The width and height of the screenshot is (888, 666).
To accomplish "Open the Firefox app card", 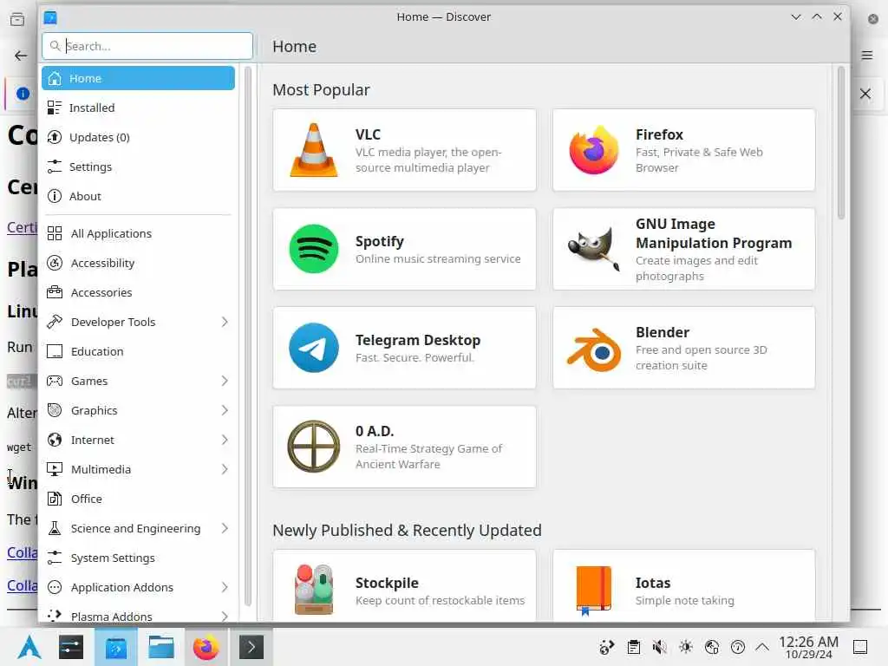I will pos(683,150).
